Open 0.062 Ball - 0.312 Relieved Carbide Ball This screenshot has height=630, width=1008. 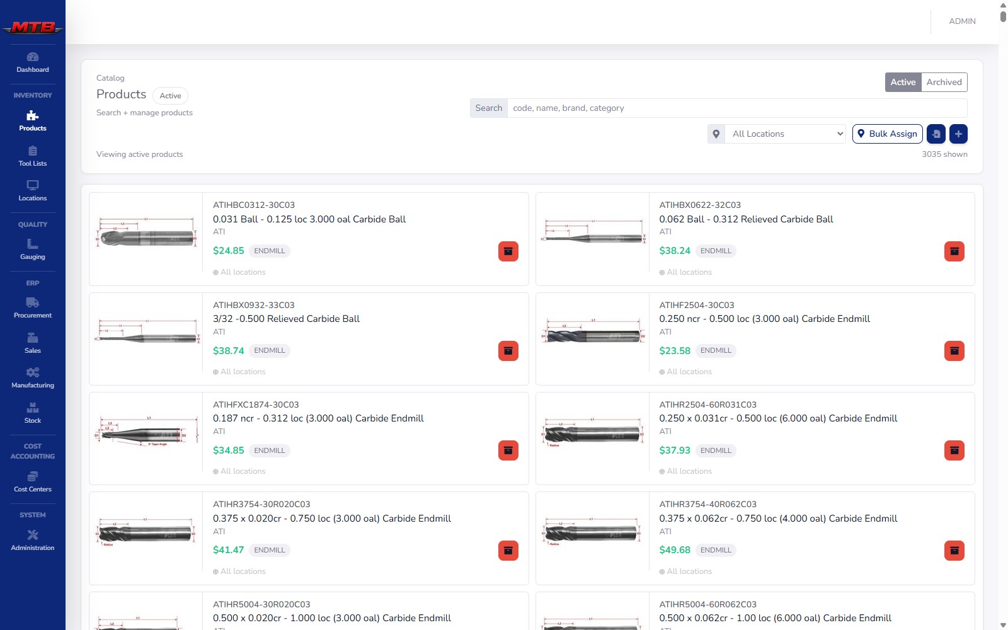746,219
